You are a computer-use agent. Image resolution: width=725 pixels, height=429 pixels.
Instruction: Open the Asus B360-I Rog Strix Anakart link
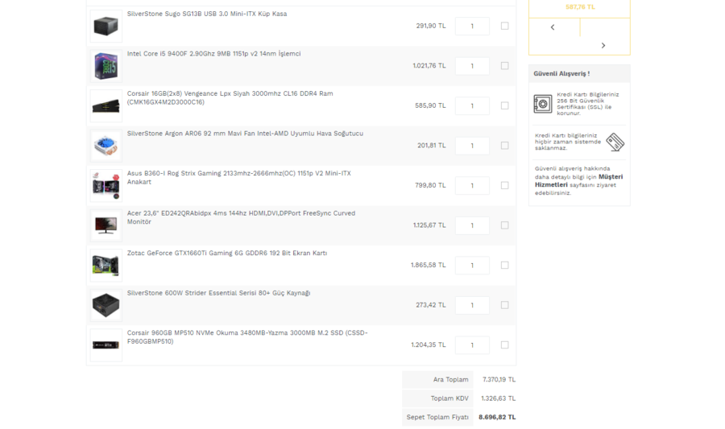(x=239, y=177)
